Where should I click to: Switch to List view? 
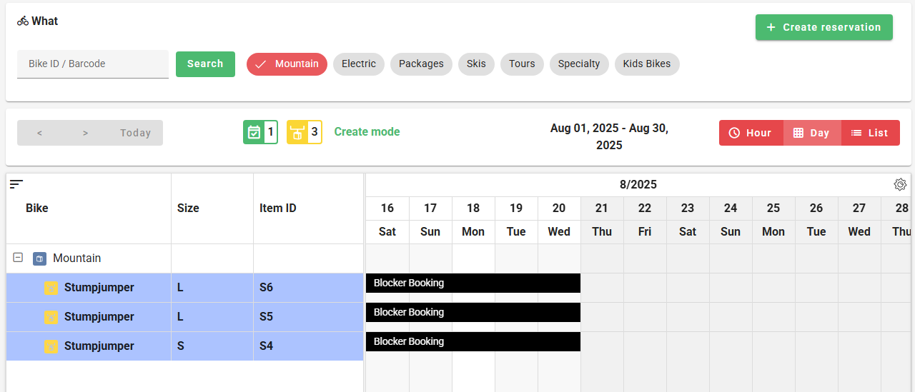tap(870, 133)
